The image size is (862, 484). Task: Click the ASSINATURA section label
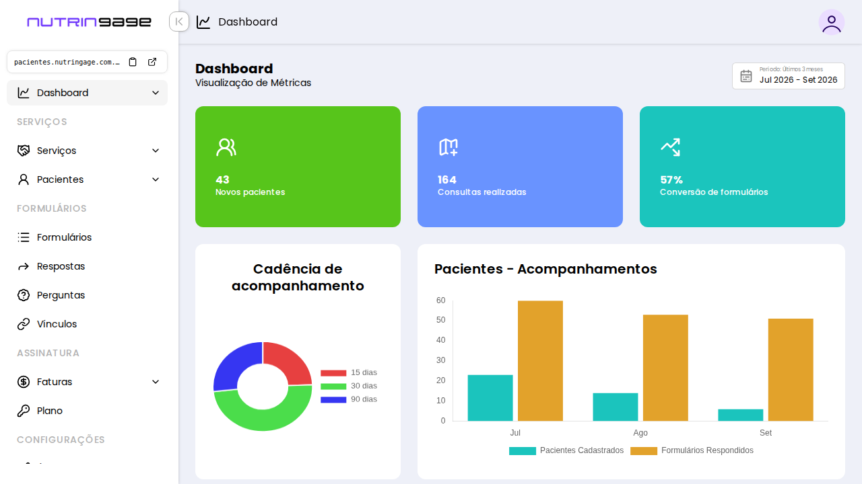coord(48,353)
